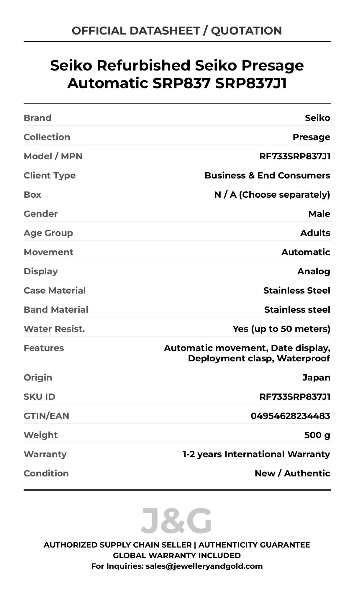This screenshot has height=590, width=354.
Task: Click the Seiko Presage product title
Action: pos(177,74)
